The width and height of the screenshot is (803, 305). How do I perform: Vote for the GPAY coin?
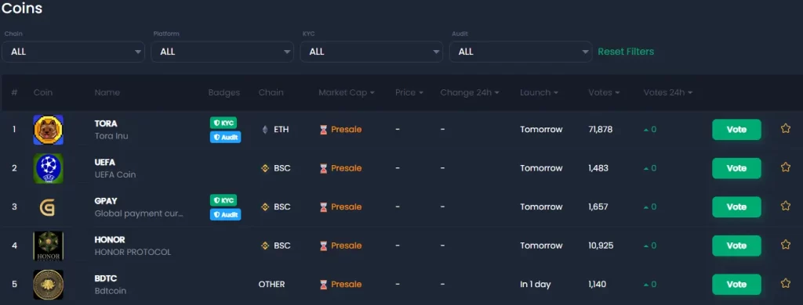(736, 207)
